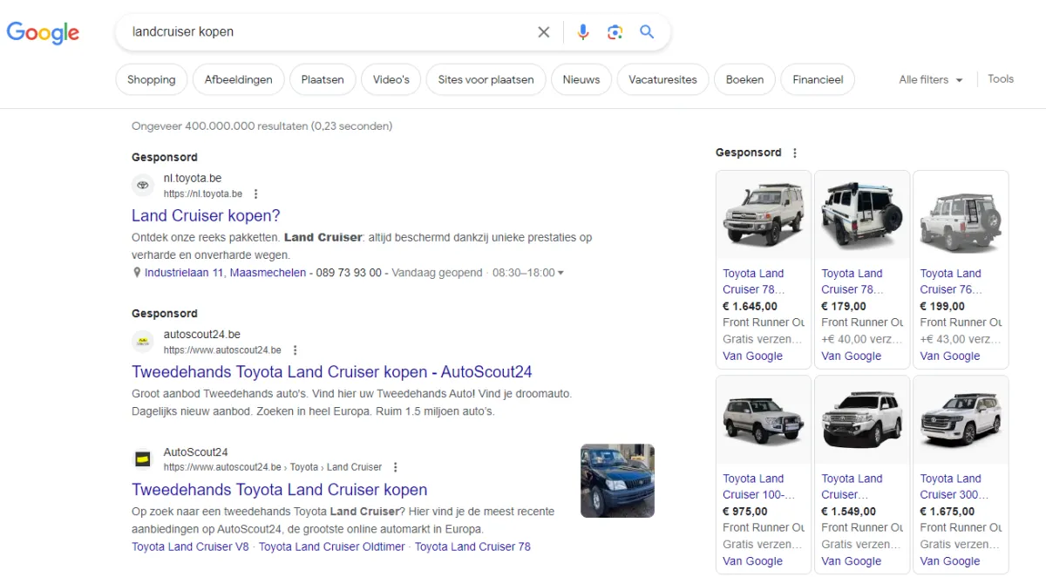Switch to Plaatsen results

[x=323, y=79]
